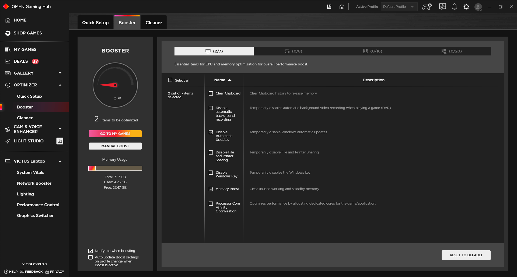Open the user account avatar

(478, 7)
